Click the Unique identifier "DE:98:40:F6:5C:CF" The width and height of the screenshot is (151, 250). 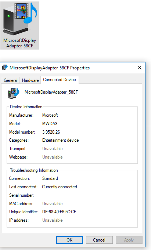59,212
